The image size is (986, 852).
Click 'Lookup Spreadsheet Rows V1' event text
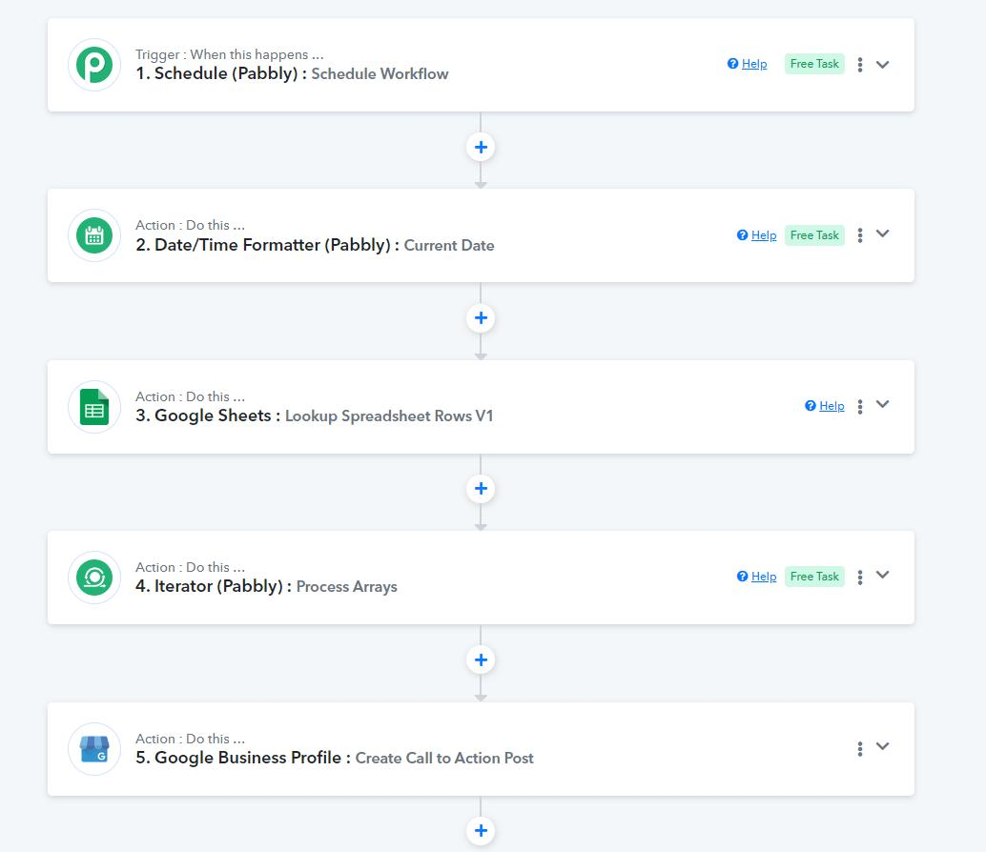[389, 416]
